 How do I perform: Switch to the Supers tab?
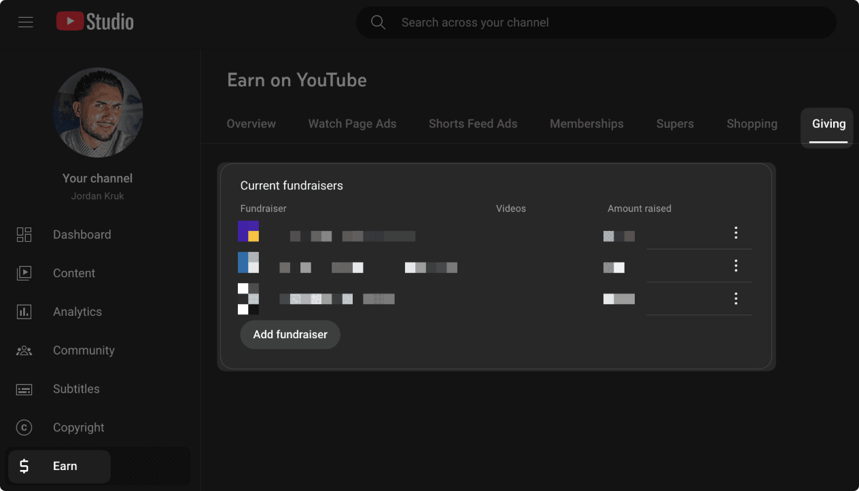tap(675, 124)
